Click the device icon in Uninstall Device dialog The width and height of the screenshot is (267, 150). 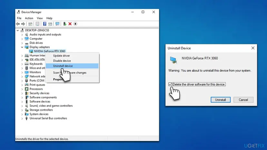173,60
